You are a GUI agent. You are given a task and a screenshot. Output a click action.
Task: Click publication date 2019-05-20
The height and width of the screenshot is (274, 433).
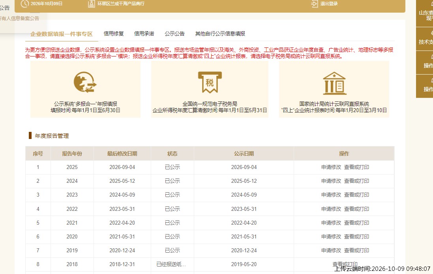(x=244, y=265)
